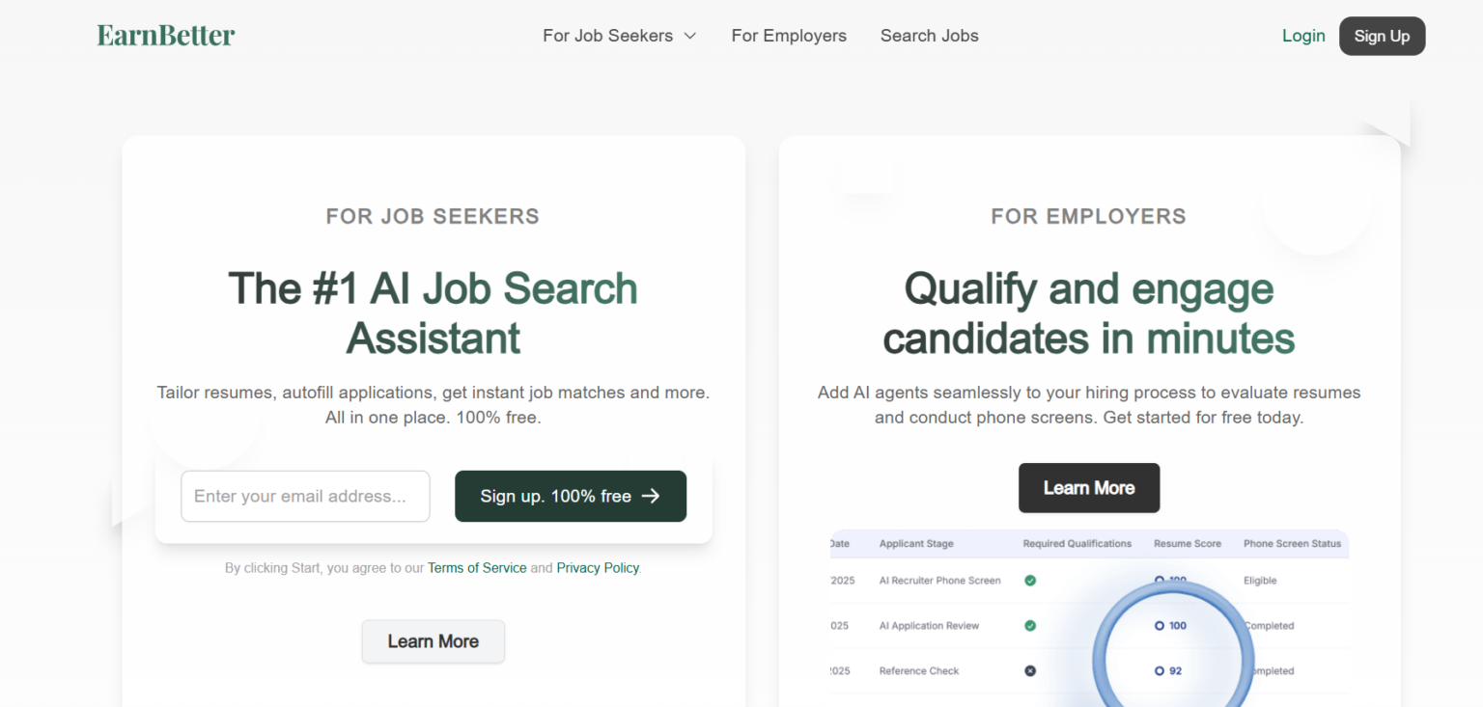
Task: Click the resume score circle showing 92
Action: click(x=1171, y=670)
